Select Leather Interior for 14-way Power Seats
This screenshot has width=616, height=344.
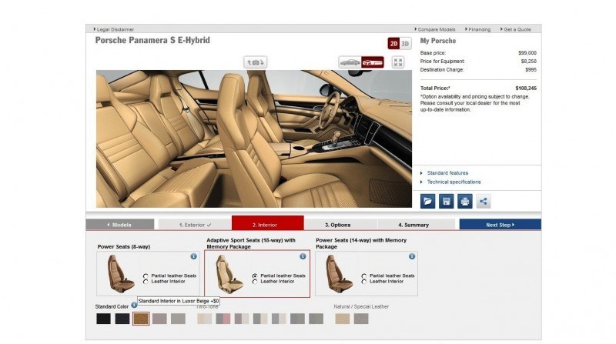click(x=364, y=282)
